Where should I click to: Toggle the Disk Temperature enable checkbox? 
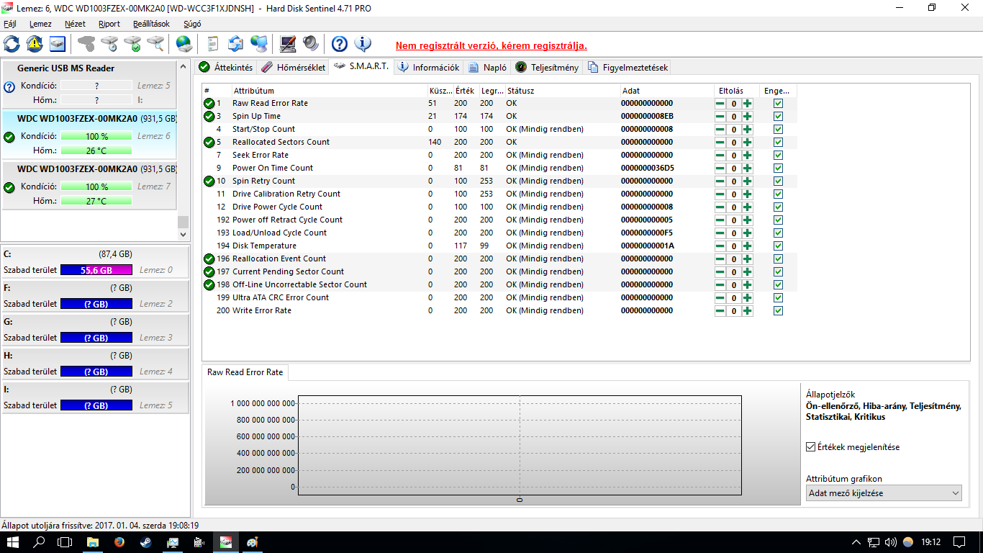pos(778,246)
